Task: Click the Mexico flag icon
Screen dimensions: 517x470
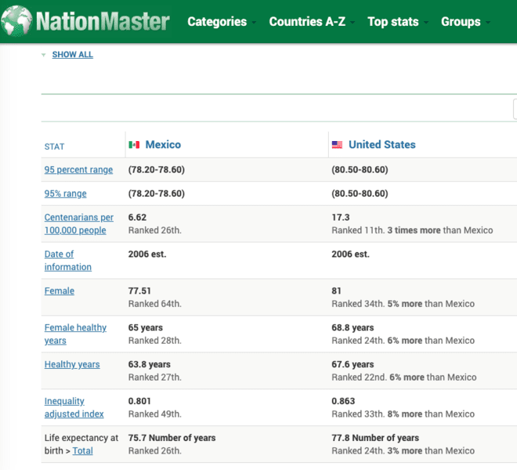Action: [x=134, y=145]
